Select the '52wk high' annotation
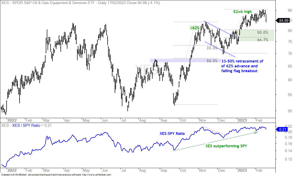The width and height of the screenshot is (293, 176). point(242,12)
